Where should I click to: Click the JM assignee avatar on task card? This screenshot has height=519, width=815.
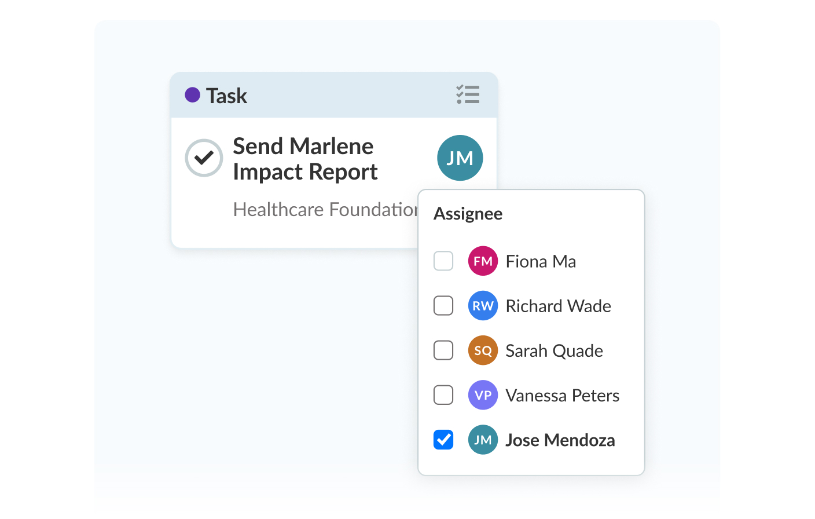tap(460, 158)
